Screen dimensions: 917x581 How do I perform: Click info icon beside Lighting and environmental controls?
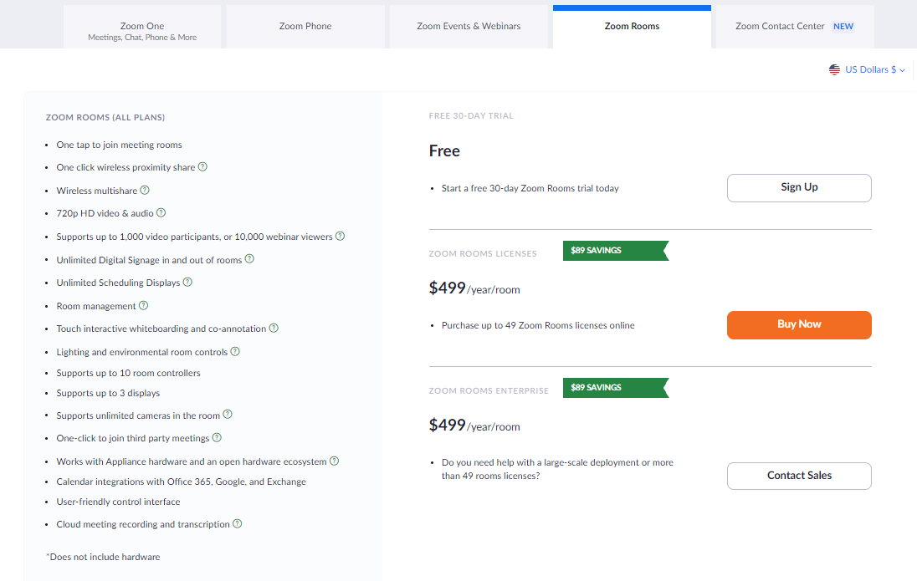click(235, 352)
